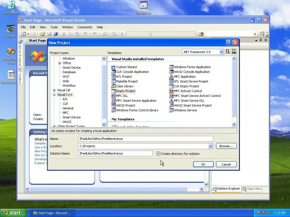This screenshot has width=290, height=217.
Task: Click the Templates list scrollbar up arrow
Action: [234, 59]
